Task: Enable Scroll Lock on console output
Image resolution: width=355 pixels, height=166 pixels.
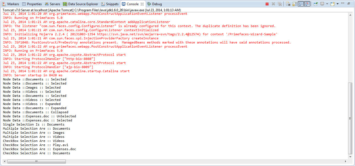Action: point(294,4)
